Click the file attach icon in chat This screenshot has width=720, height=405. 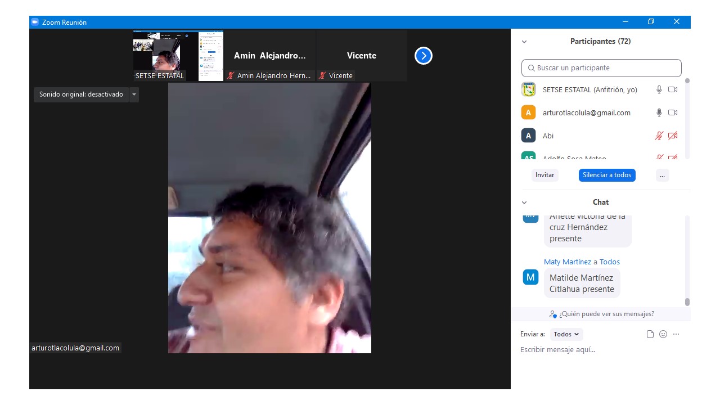point(650,334)
